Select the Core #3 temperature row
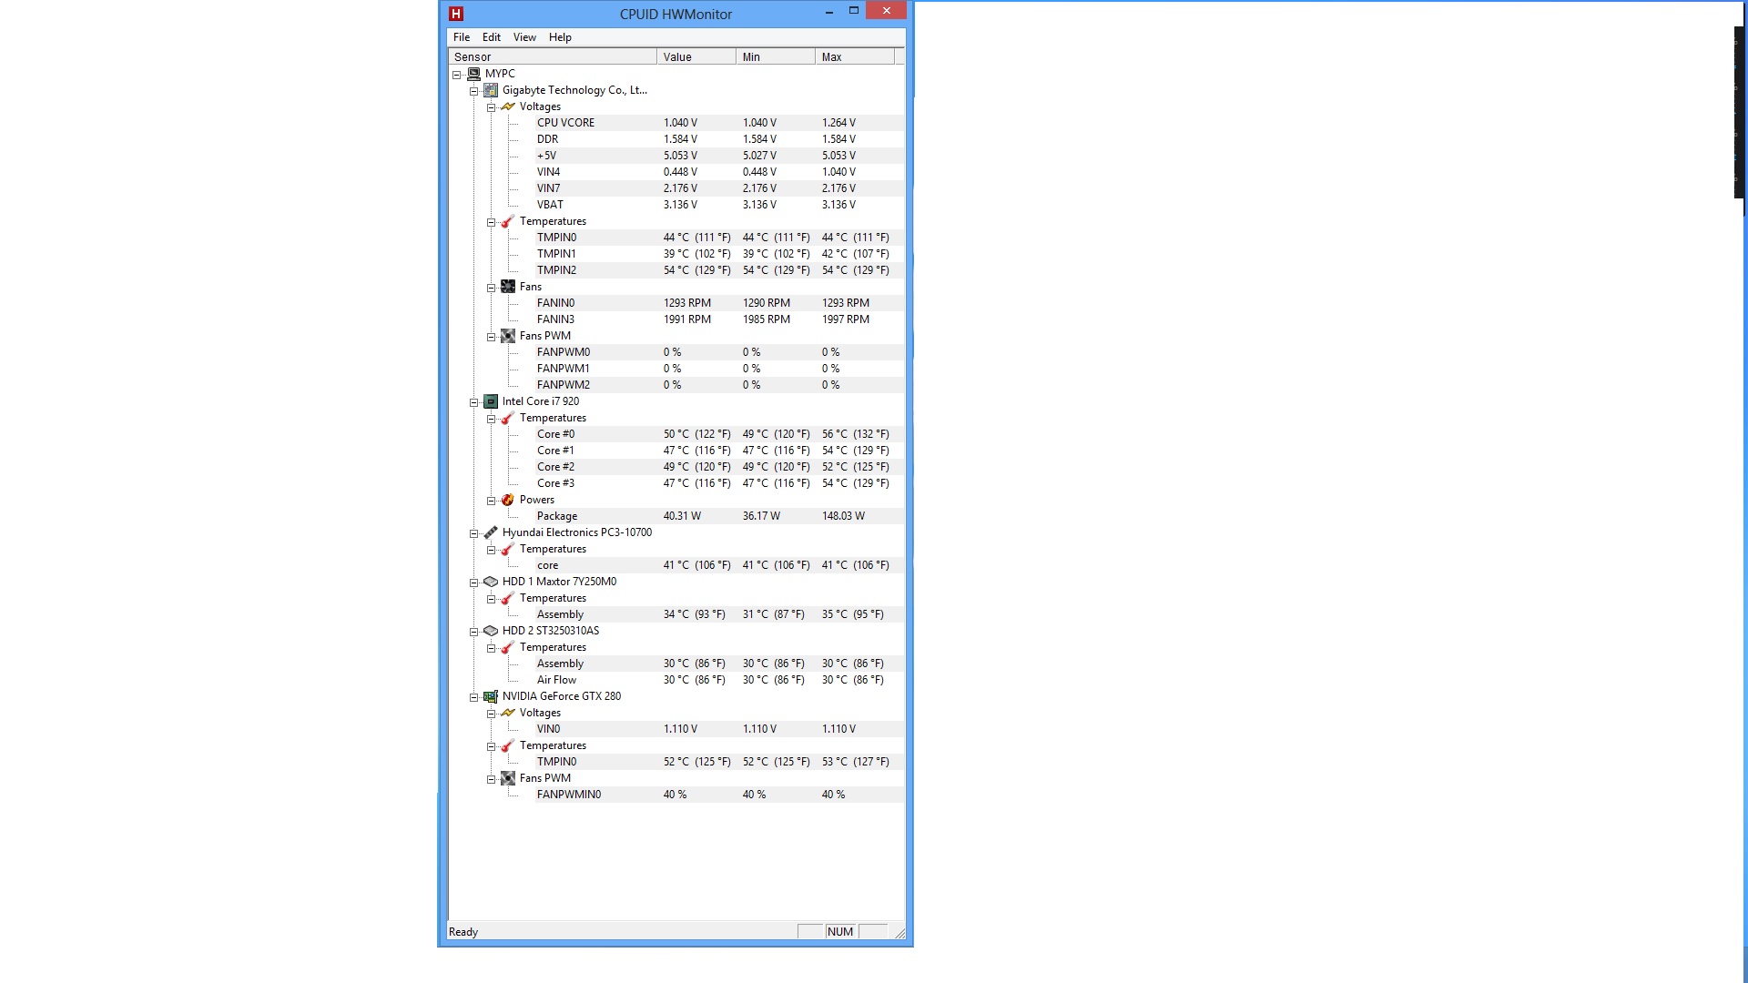Screen dimensions: 1748x983 point(676,483)
